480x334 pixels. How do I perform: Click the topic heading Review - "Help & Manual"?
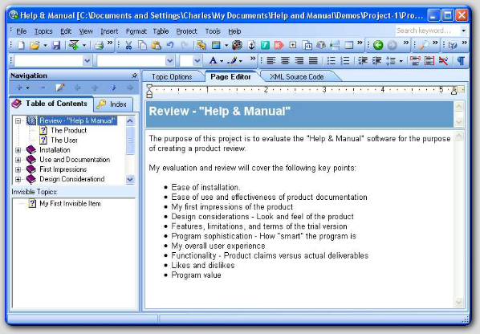(219, 111)
